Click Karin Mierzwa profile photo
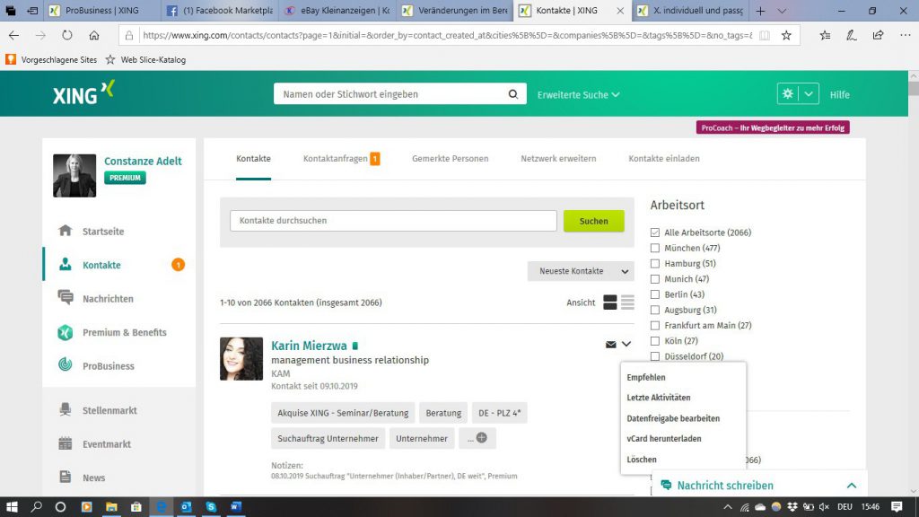 tap(241, 359)
